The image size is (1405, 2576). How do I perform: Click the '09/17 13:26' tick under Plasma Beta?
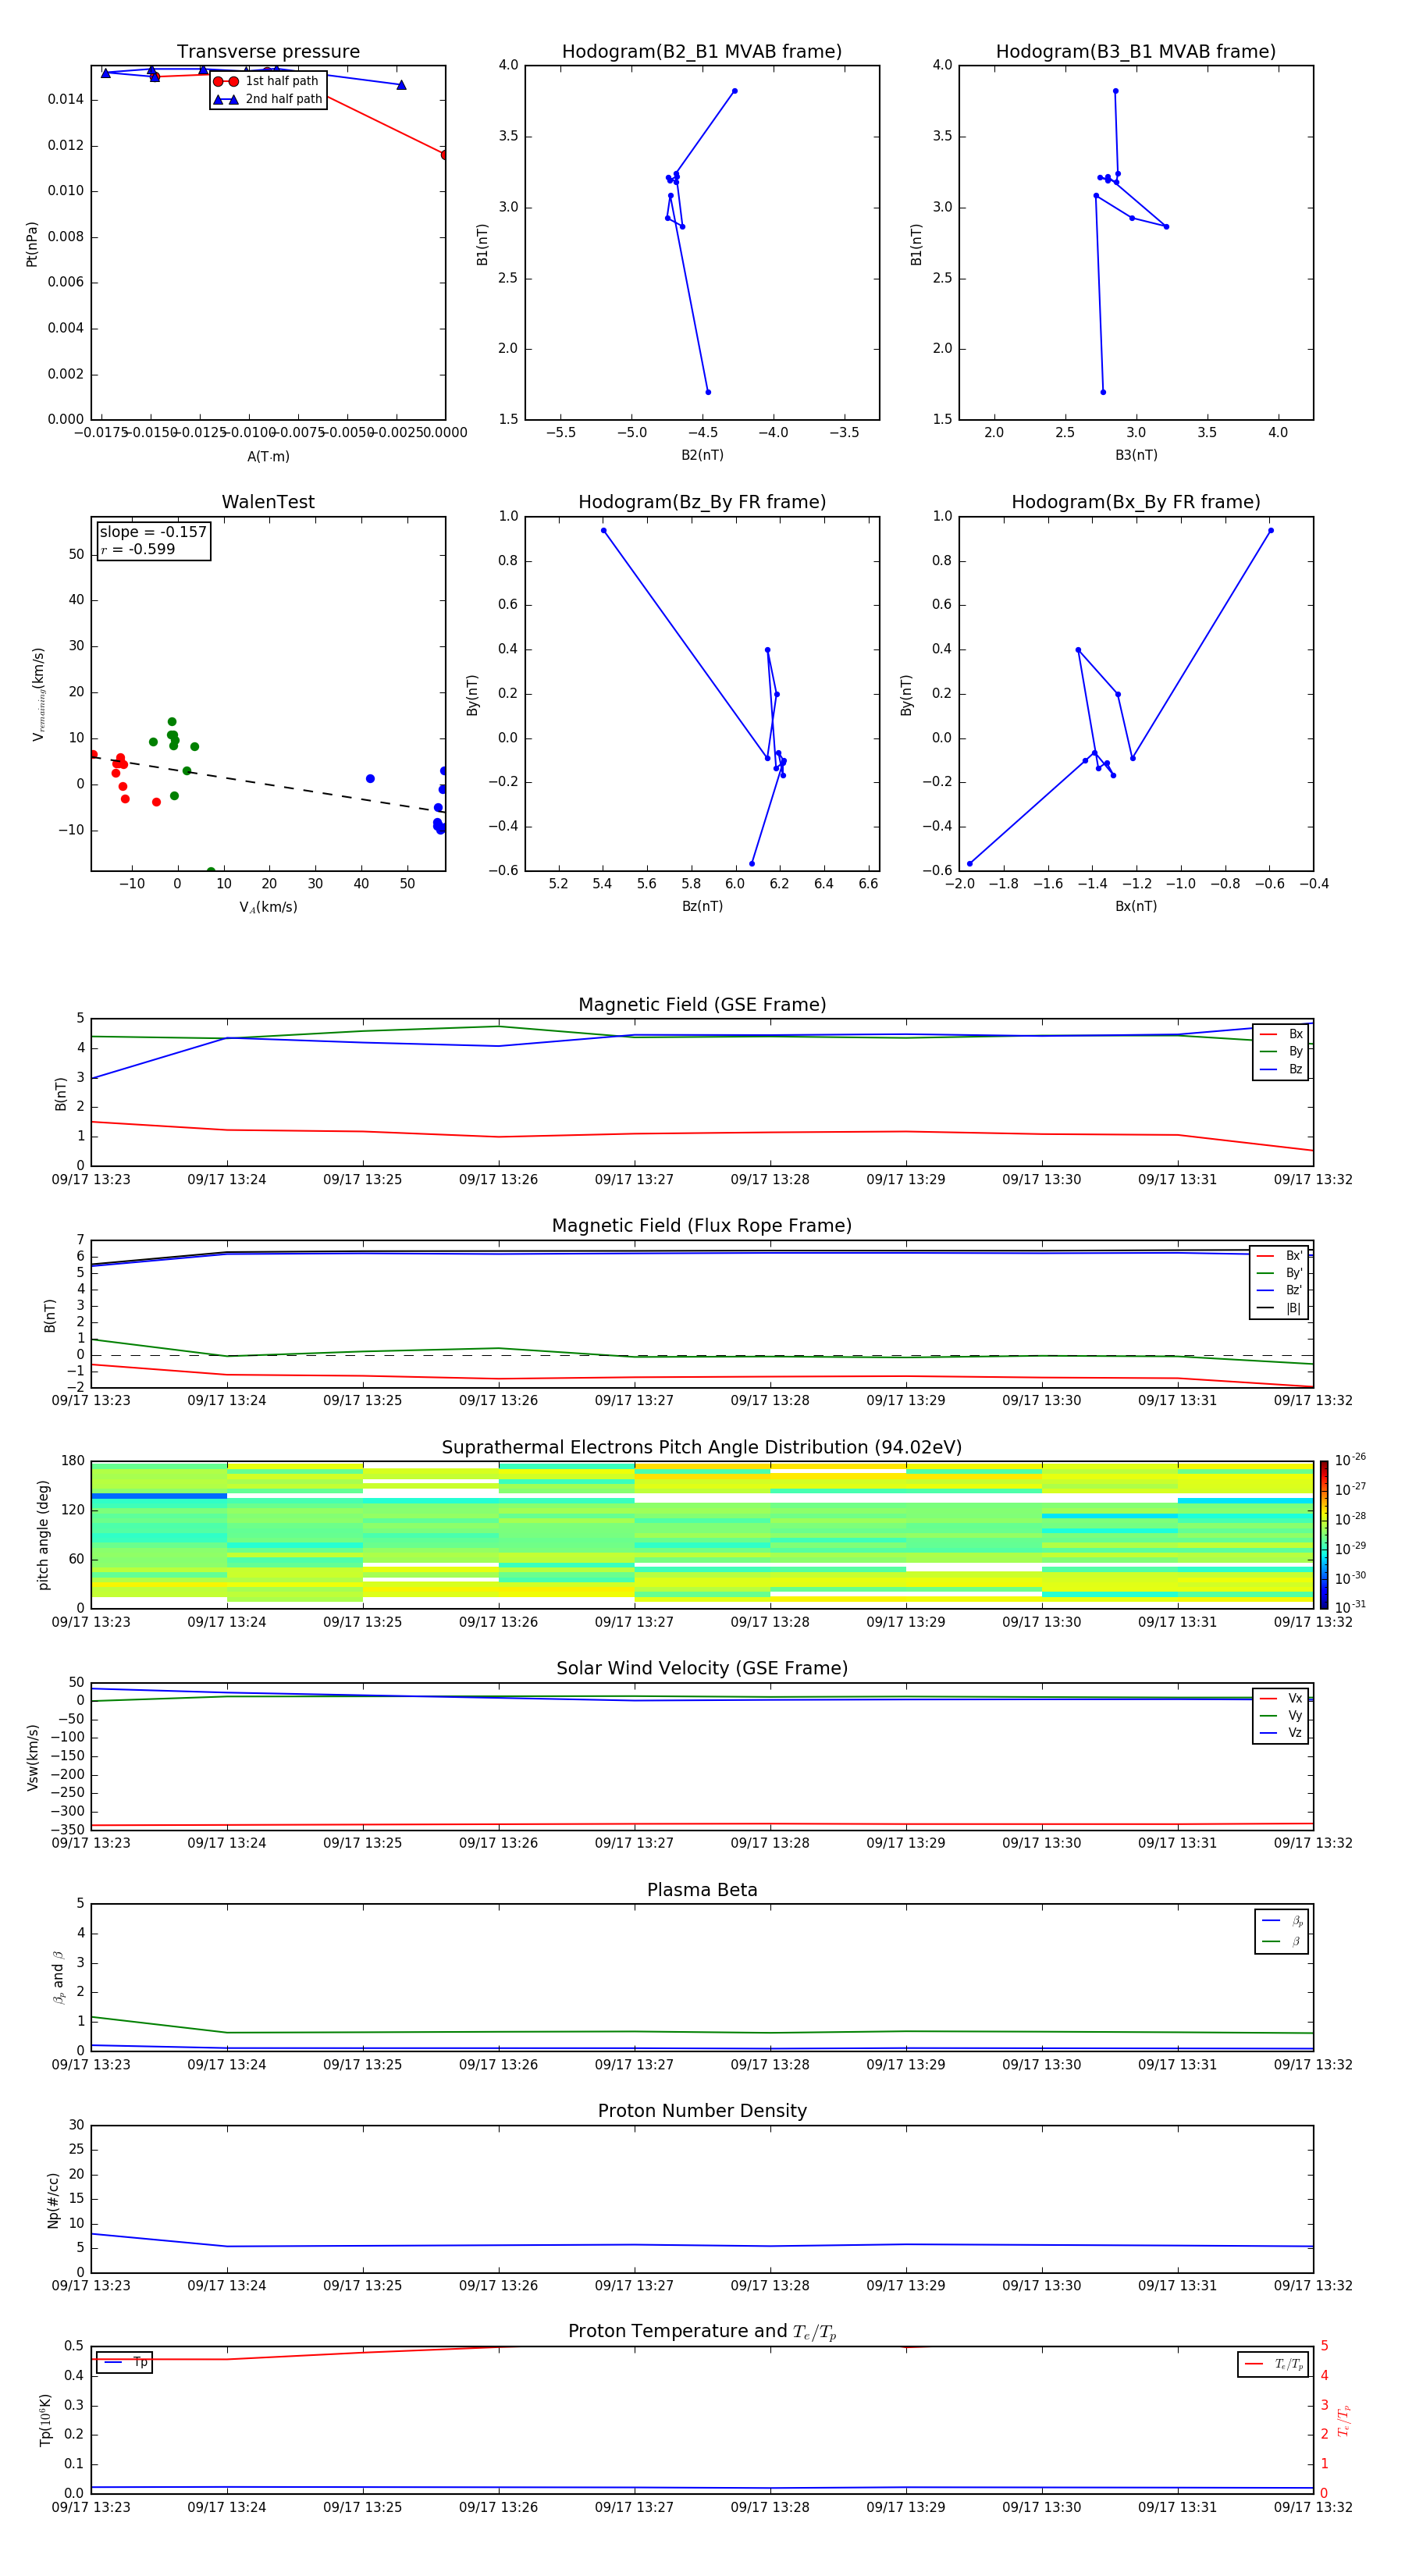point(498,2065)
